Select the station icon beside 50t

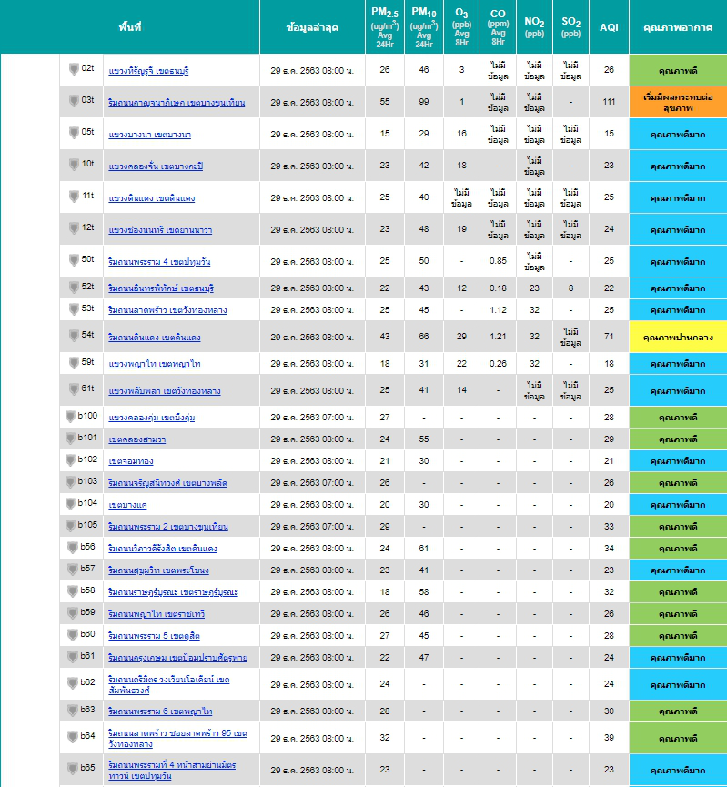tap(74, 260)
